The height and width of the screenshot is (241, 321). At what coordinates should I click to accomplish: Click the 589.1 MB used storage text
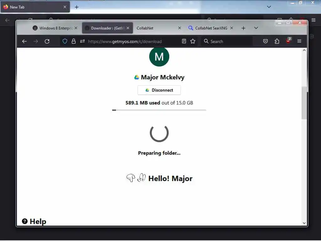pyautogui.click(x=143, y=103)
